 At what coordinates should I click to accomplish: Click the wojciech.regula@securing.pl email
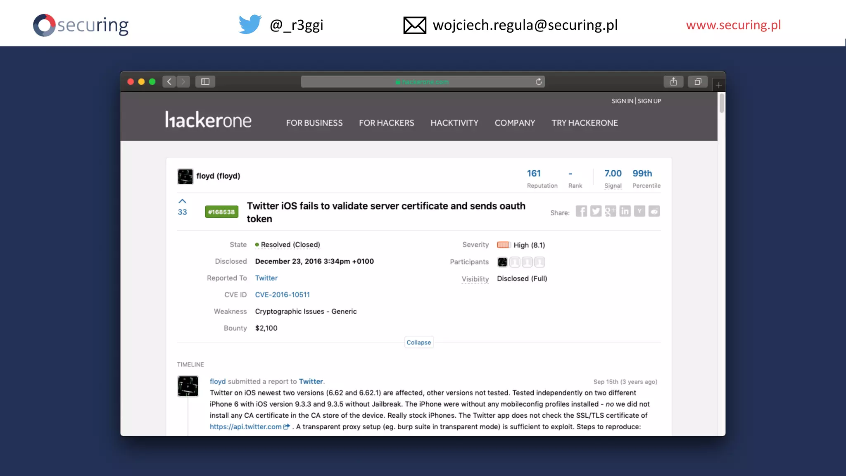pos(525,25)
